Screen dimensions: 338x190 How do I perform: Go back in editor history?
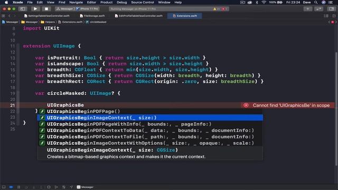(x=10, y=16)
